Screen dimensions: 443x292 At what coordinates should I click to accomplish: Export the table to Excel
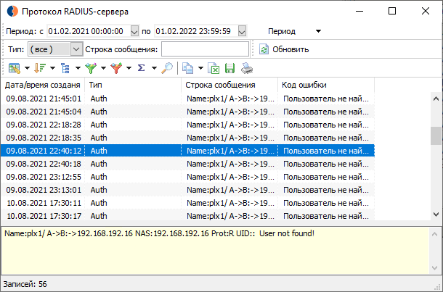click(x=214, y=68)
